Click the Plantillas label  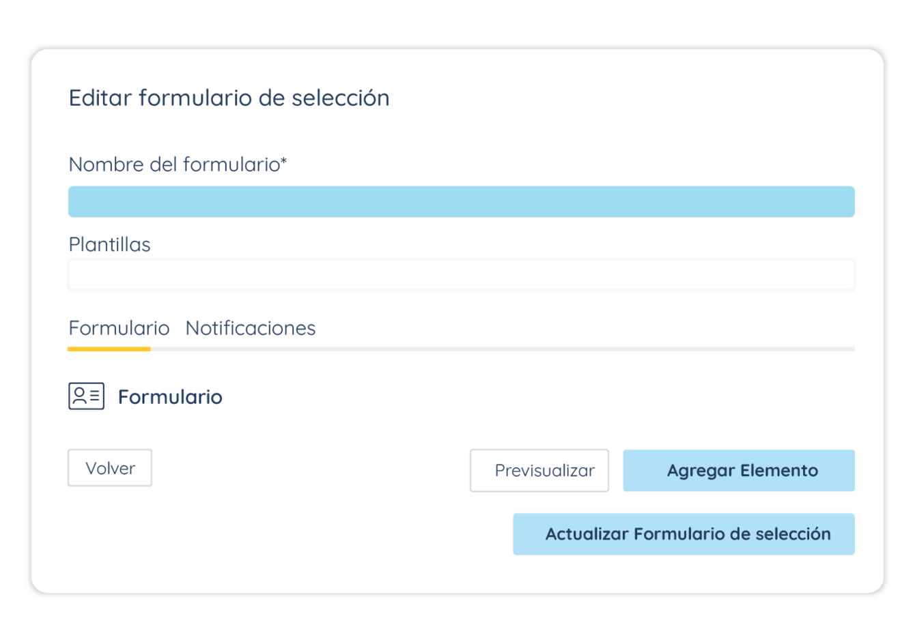pyautogui.click(x=109, y=244)
